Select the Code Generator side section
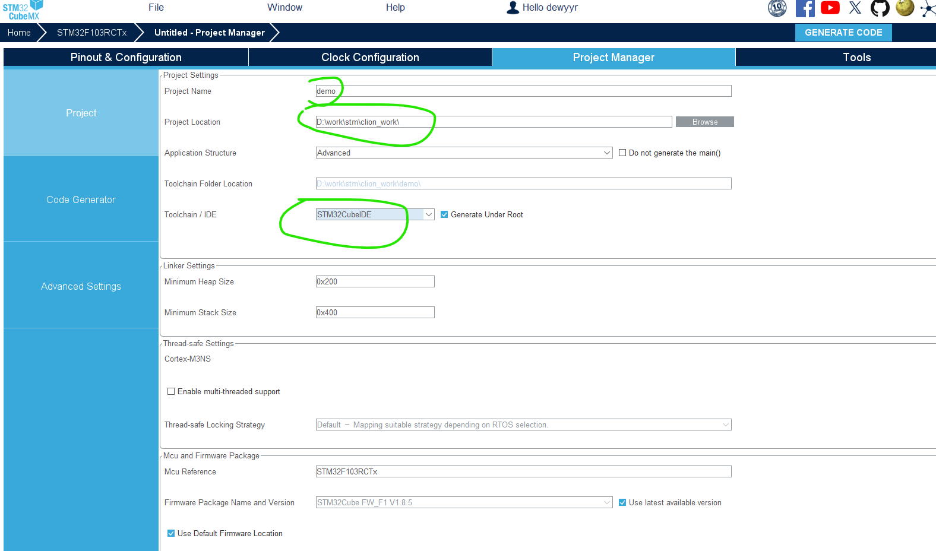The width and height of the screenshot is (936, 551). pos(81,199)
